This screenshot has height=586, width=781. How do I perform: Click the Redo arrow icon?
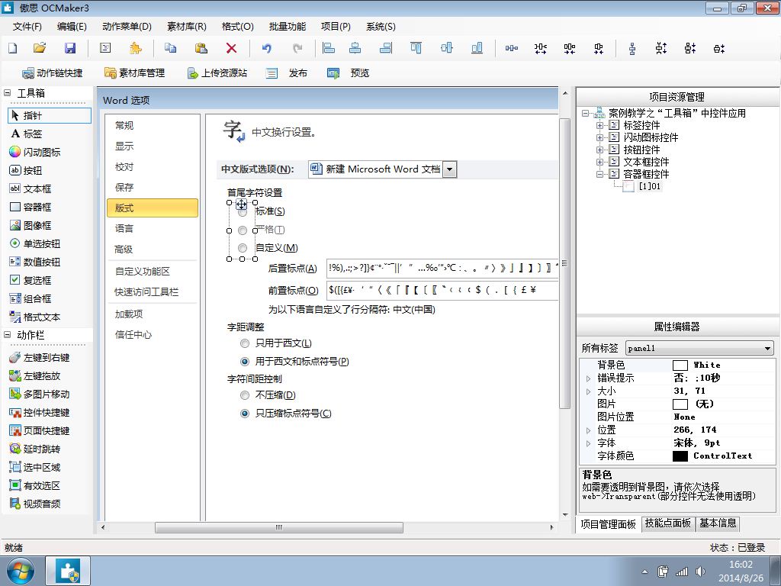297,48
